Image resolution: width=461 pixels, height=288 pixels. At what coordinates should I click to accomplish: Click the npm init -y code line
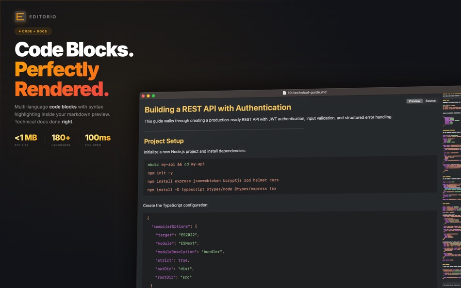pos(160,173)
